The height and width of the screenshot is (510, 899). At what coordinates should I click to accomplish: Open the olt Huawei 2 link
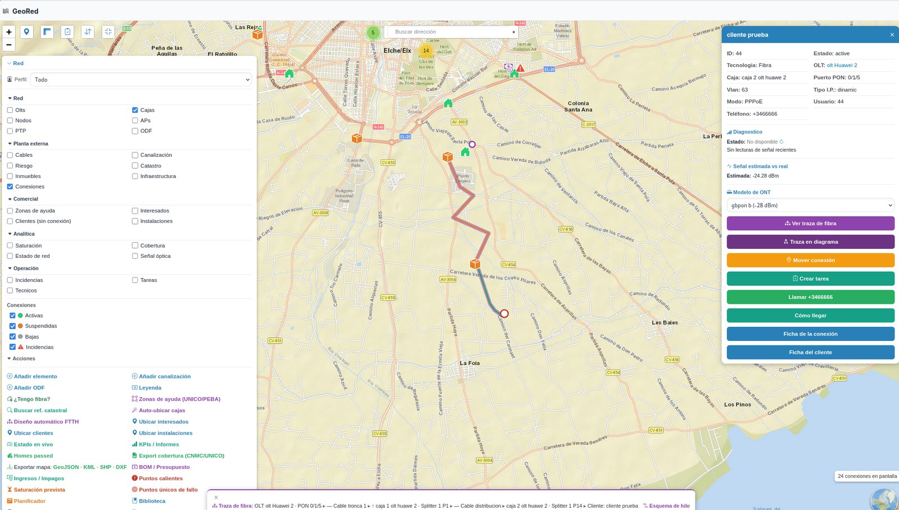pyautogui.click(x=842, y=65)
